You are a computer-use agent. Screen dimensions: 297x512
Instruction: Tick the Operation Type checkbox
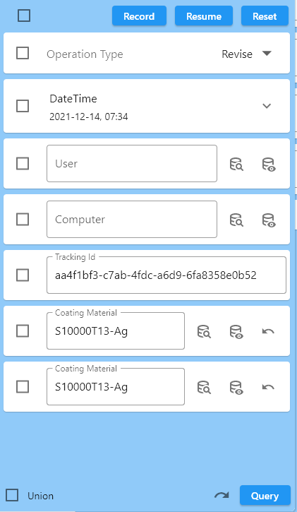point(23,53)
